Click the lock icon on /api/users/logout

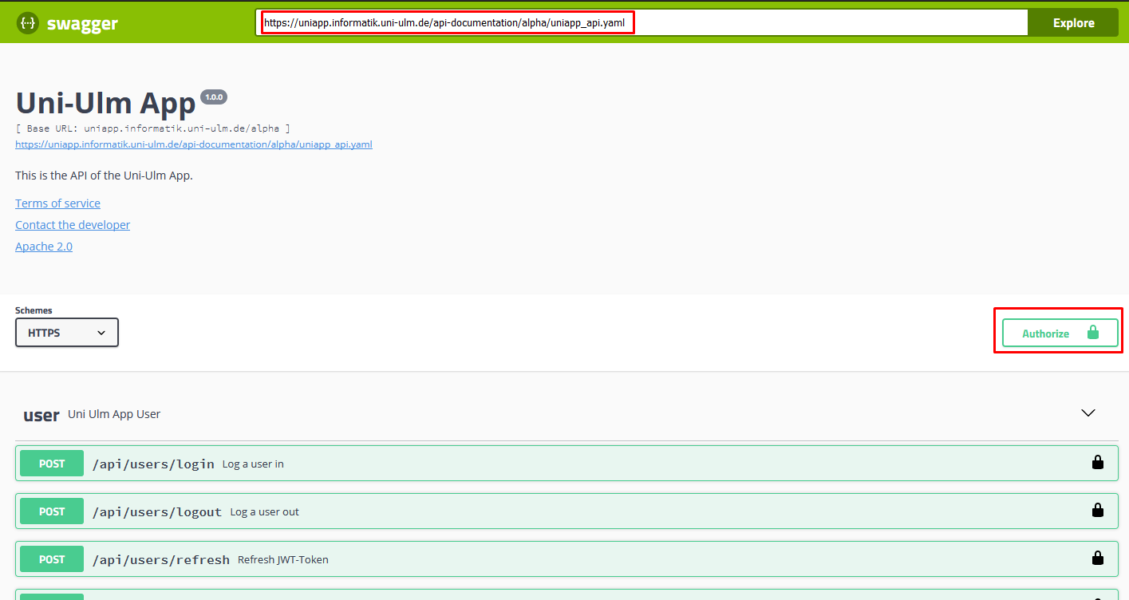(x=1098, y=510)
